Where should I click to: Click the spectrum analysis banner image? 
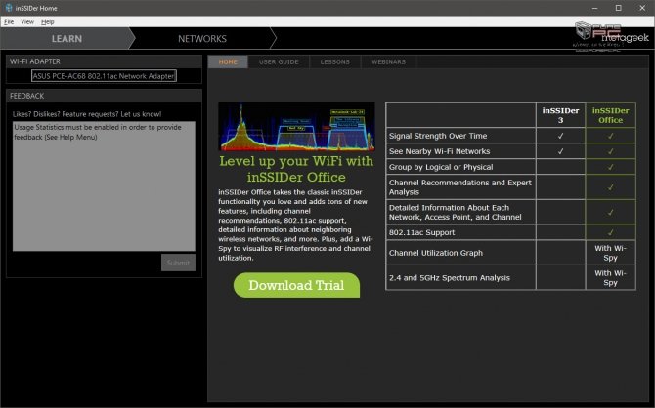point(296,127)
